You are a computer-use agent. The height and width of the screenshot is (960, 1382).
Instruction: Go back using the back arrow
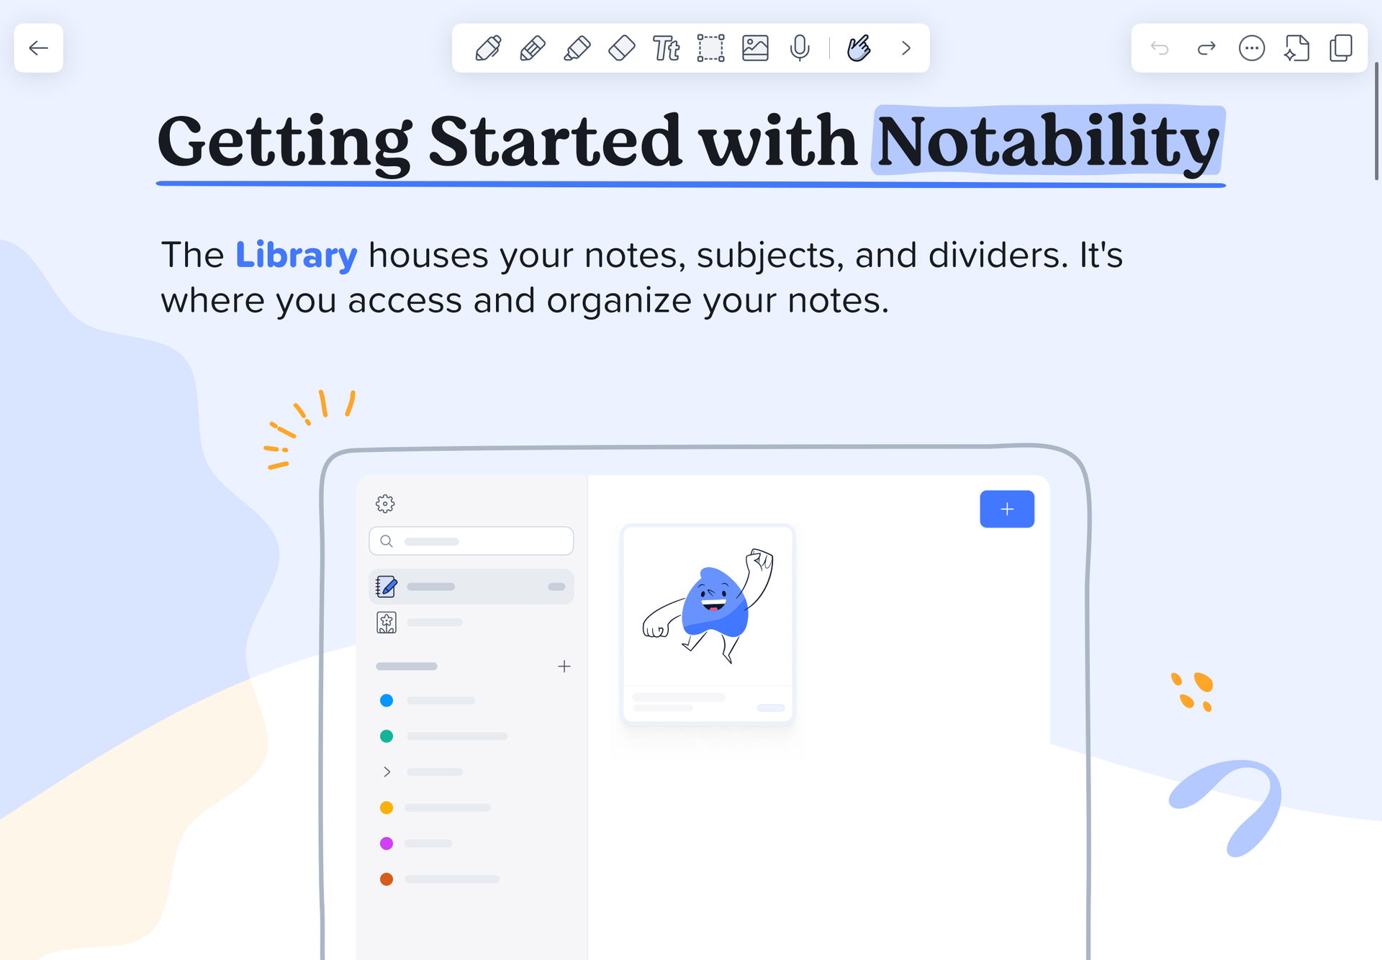tap(38, 48)
